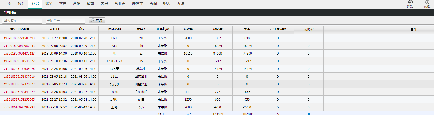The image size is (434, 115).
Task: Click contact 苏先生 cell
Action: click(141, 69)
